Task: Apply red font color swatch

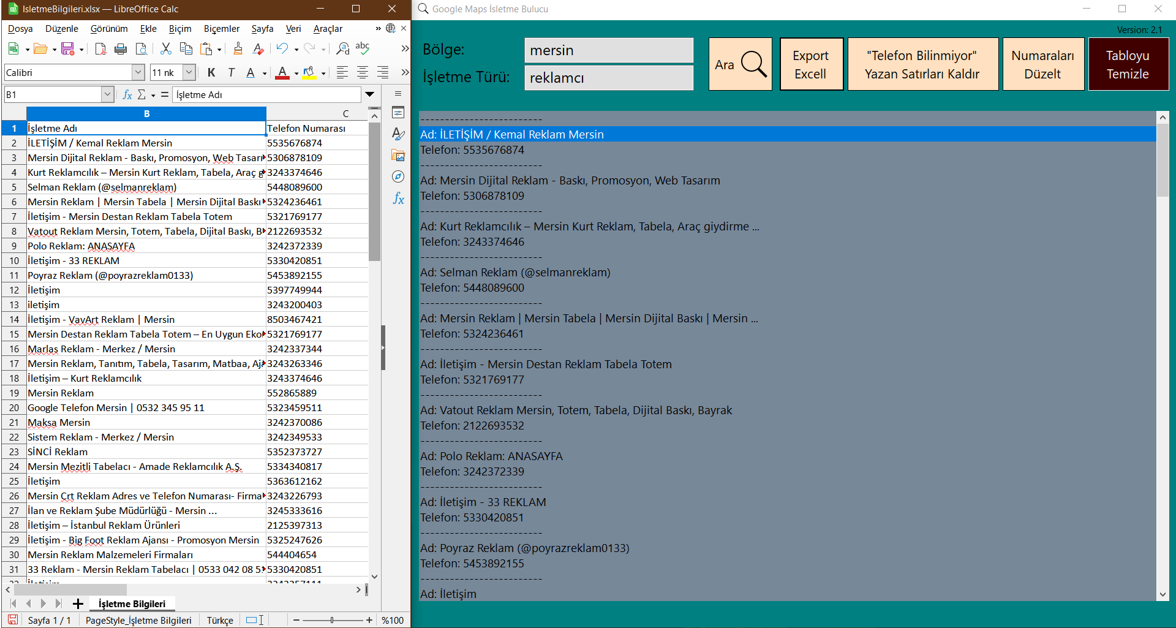Action: pos(282,72)
